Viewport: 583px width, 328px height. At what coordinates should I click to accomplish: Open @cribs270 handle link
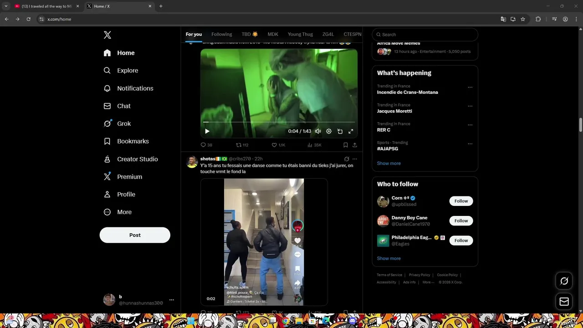(x=240, y=159)
